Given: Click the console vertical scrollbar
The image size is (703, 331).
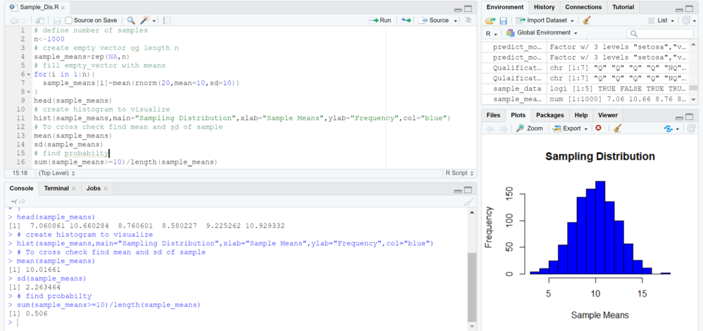Looking at the screenshot, I should (x=471, y=287).
